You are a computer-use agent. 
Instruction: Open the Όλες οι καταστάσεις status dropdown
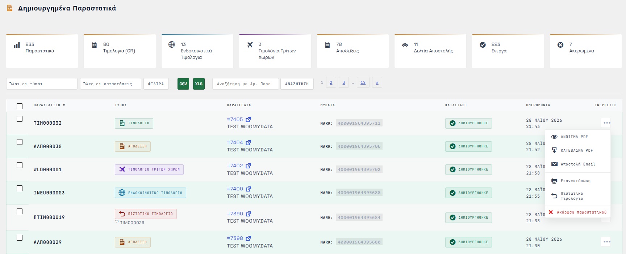pos(110,84)
